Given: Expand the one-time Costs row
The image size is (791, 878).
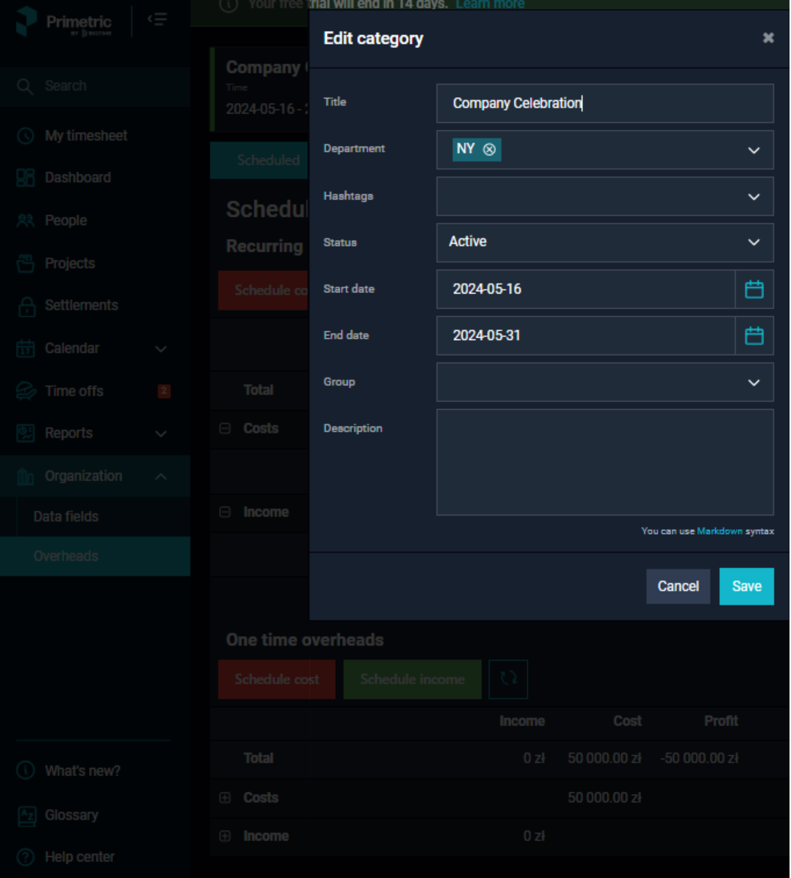Looking at the screenshot, I should (225, 797).
